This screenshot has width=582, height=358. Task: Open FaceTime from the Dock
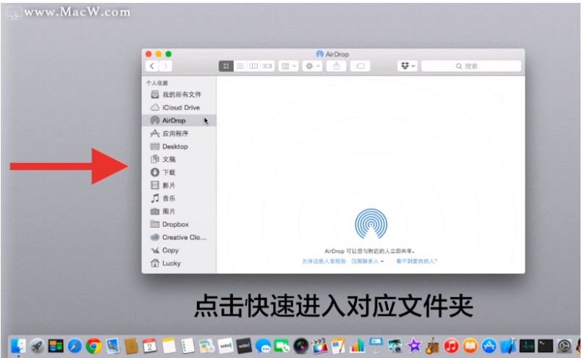point(282,346)
